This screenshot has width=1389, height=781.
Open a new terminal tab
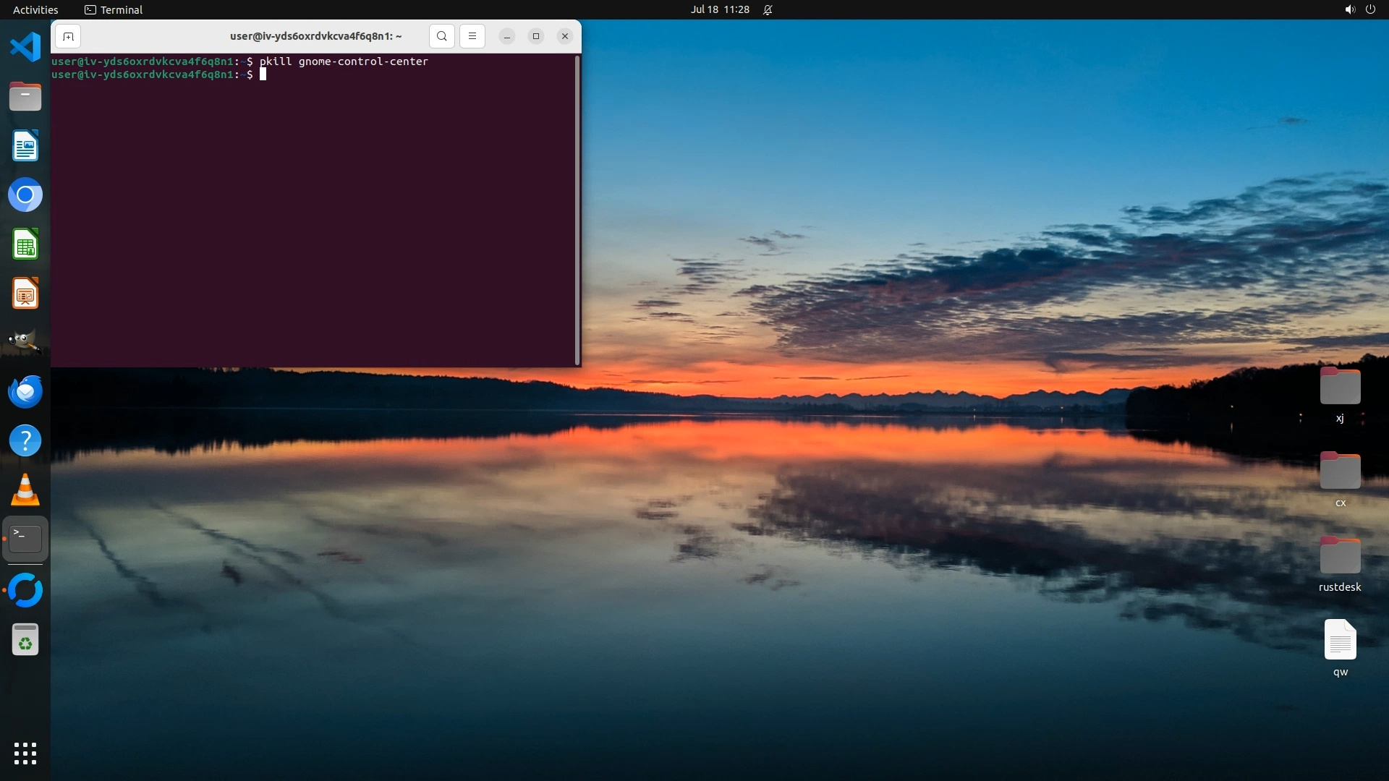[68, 36]
